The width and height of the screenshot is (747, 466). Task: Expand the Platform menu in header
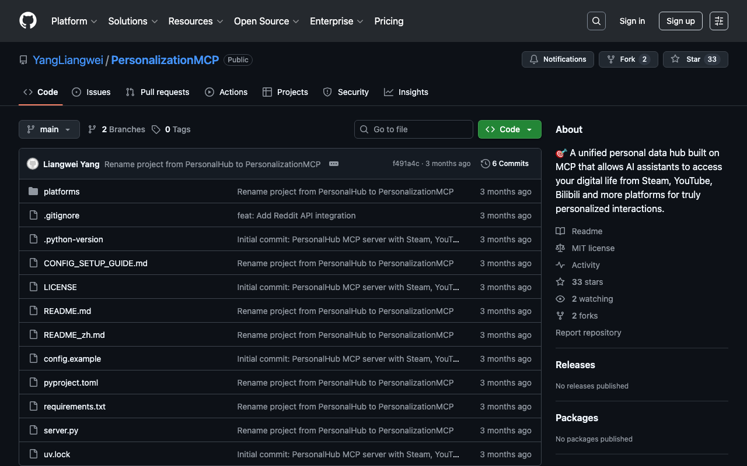tap(74, 21)
